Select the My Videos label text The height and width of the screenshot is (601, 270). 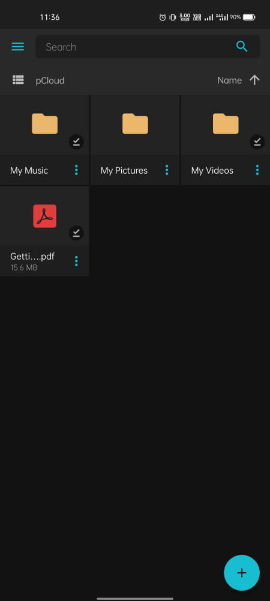pos(212,171)
